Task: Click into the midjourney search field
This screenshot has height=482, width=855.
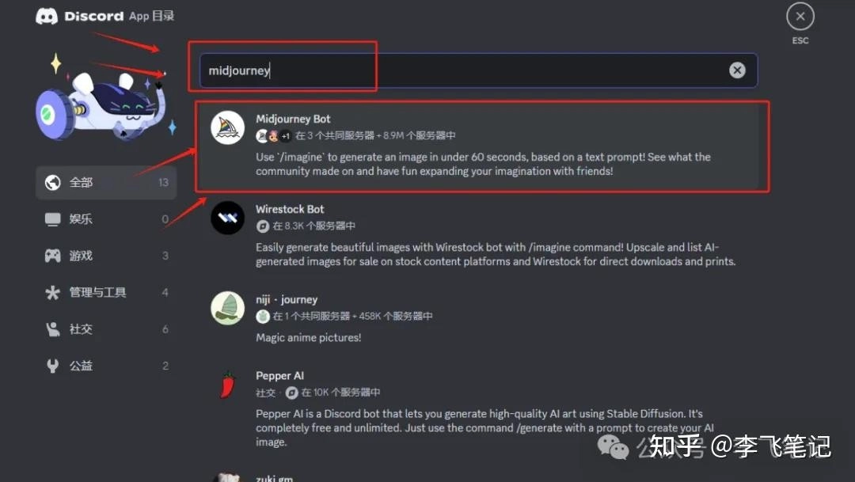Action: [x=478, y=70]
